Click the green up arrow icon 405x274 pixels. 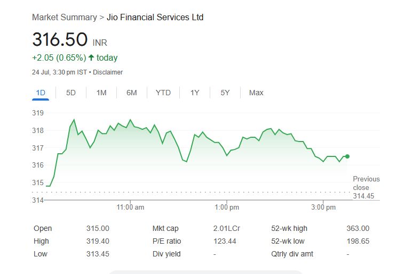(91, 57)
